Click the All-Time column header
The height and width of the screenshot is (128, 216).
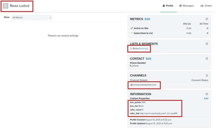pos(204,24)
